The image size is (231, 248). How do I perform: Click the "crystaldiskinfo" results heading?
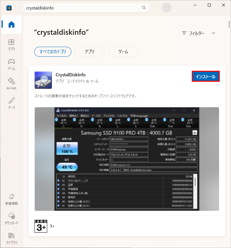click(x=61, y=32)
